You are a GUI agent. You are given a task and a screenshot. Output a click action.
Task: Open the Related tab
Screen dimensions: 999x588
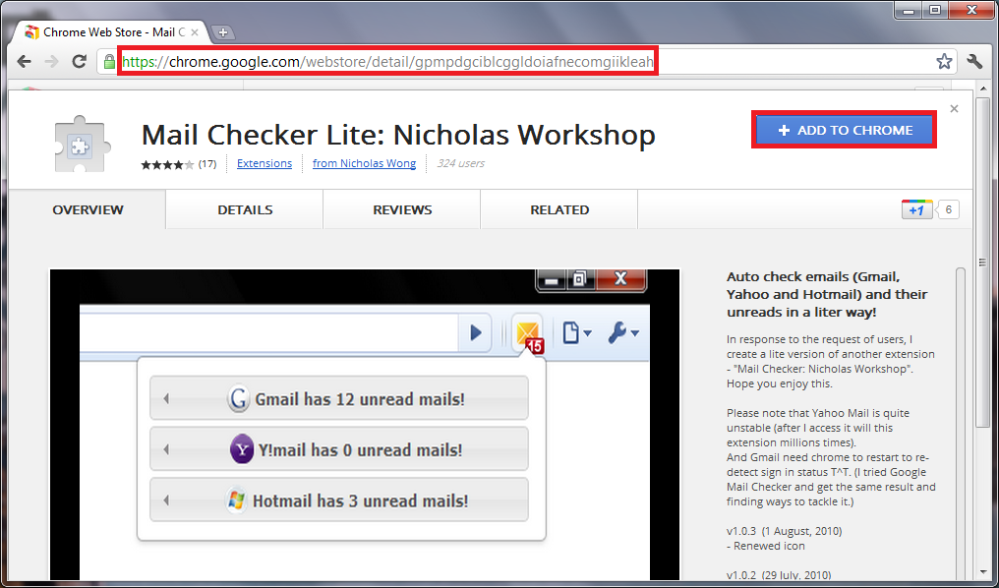[x=559, y=209]
